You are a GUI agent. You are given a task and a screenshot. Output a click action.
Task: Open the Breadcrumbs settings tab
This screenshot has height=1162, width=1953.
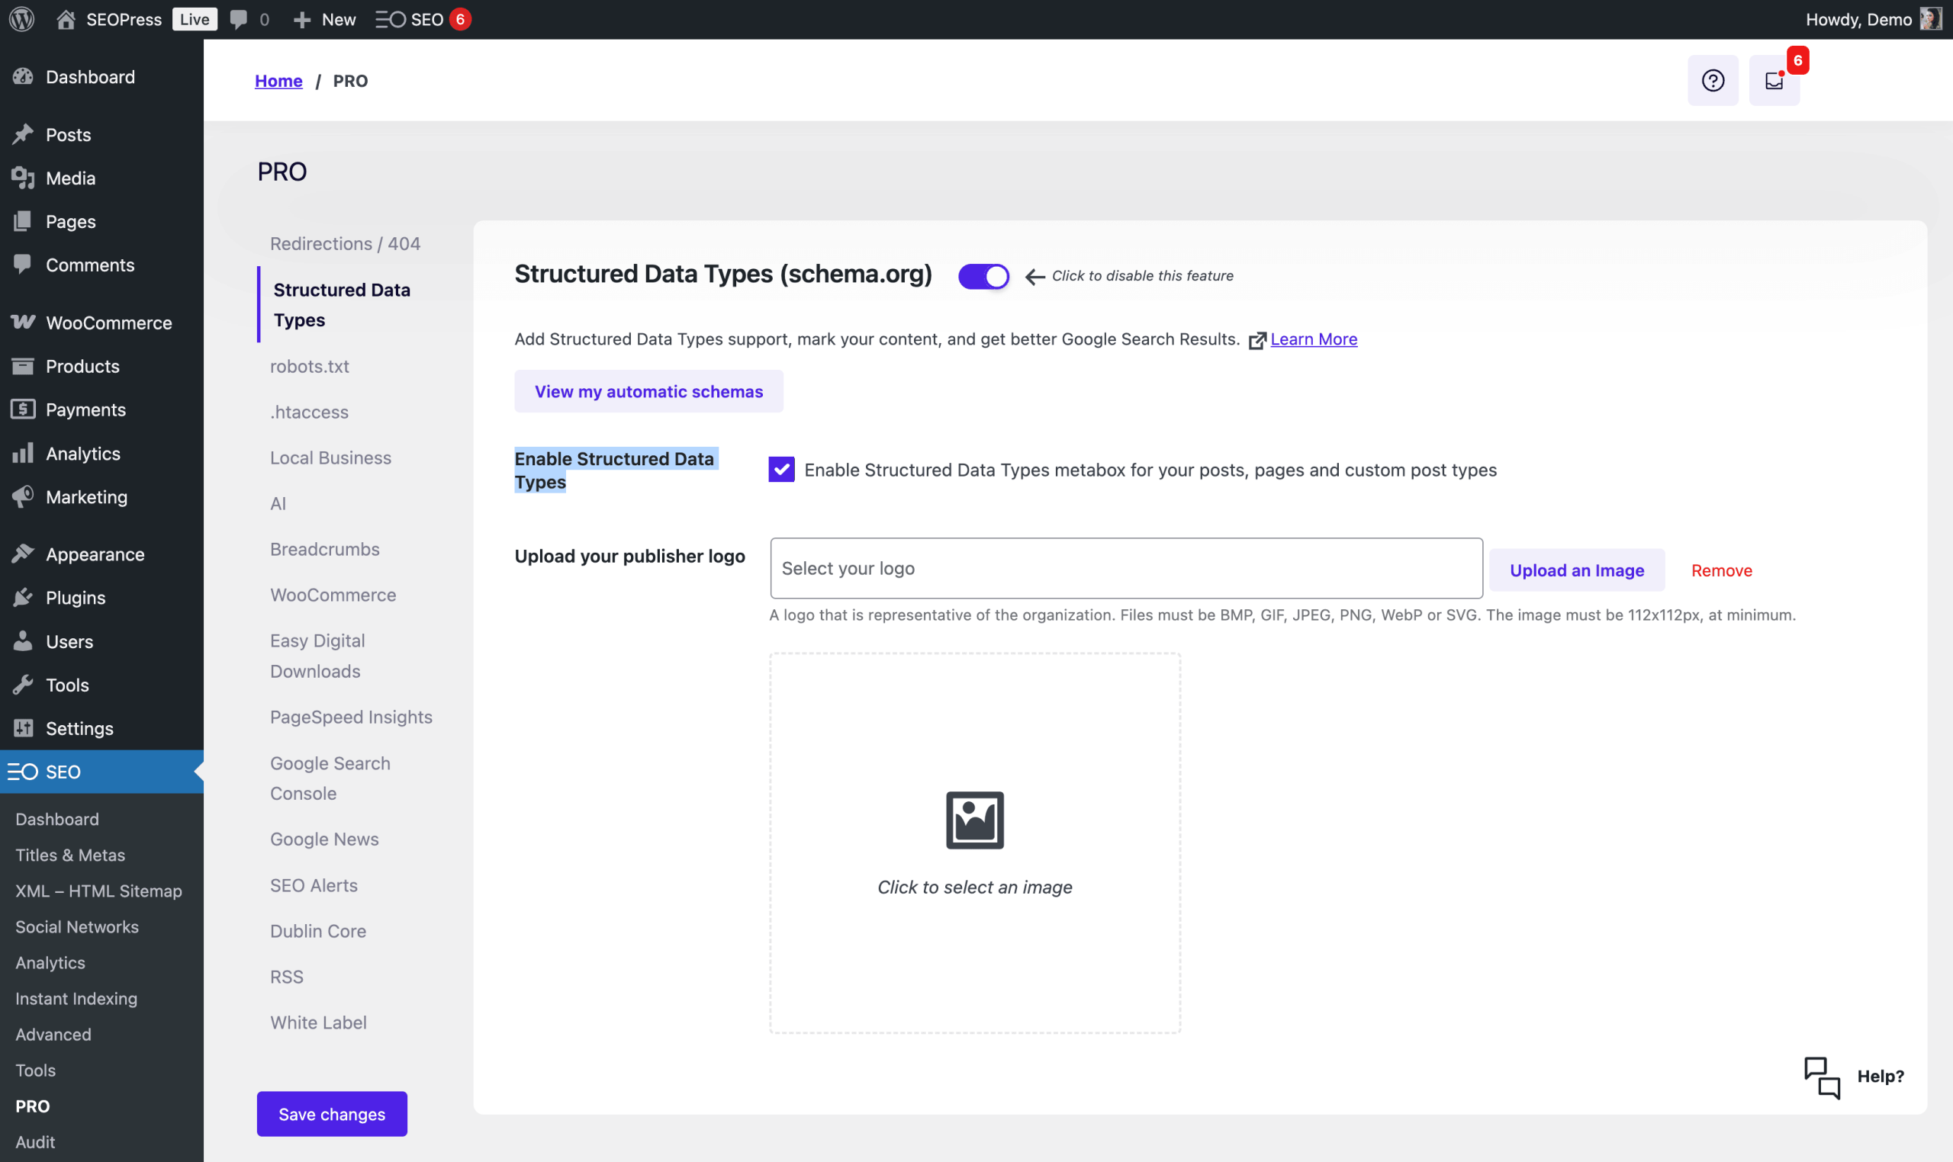(x=324, y=549)
